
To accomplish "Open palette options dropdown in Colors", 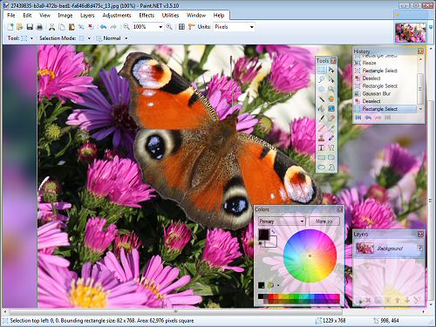I will [x=278, y=286].
